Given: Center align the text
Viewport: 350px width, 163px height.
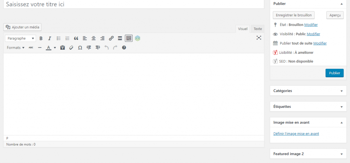Looking at the screenshot, I should click(94, 38).
